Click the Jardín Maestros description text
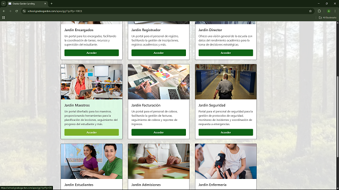The image size is (339, 190). click(x=91, y=118)
